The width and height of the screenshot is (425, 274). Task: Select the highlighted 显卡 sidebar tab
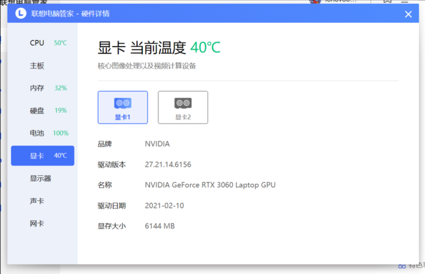43,156
